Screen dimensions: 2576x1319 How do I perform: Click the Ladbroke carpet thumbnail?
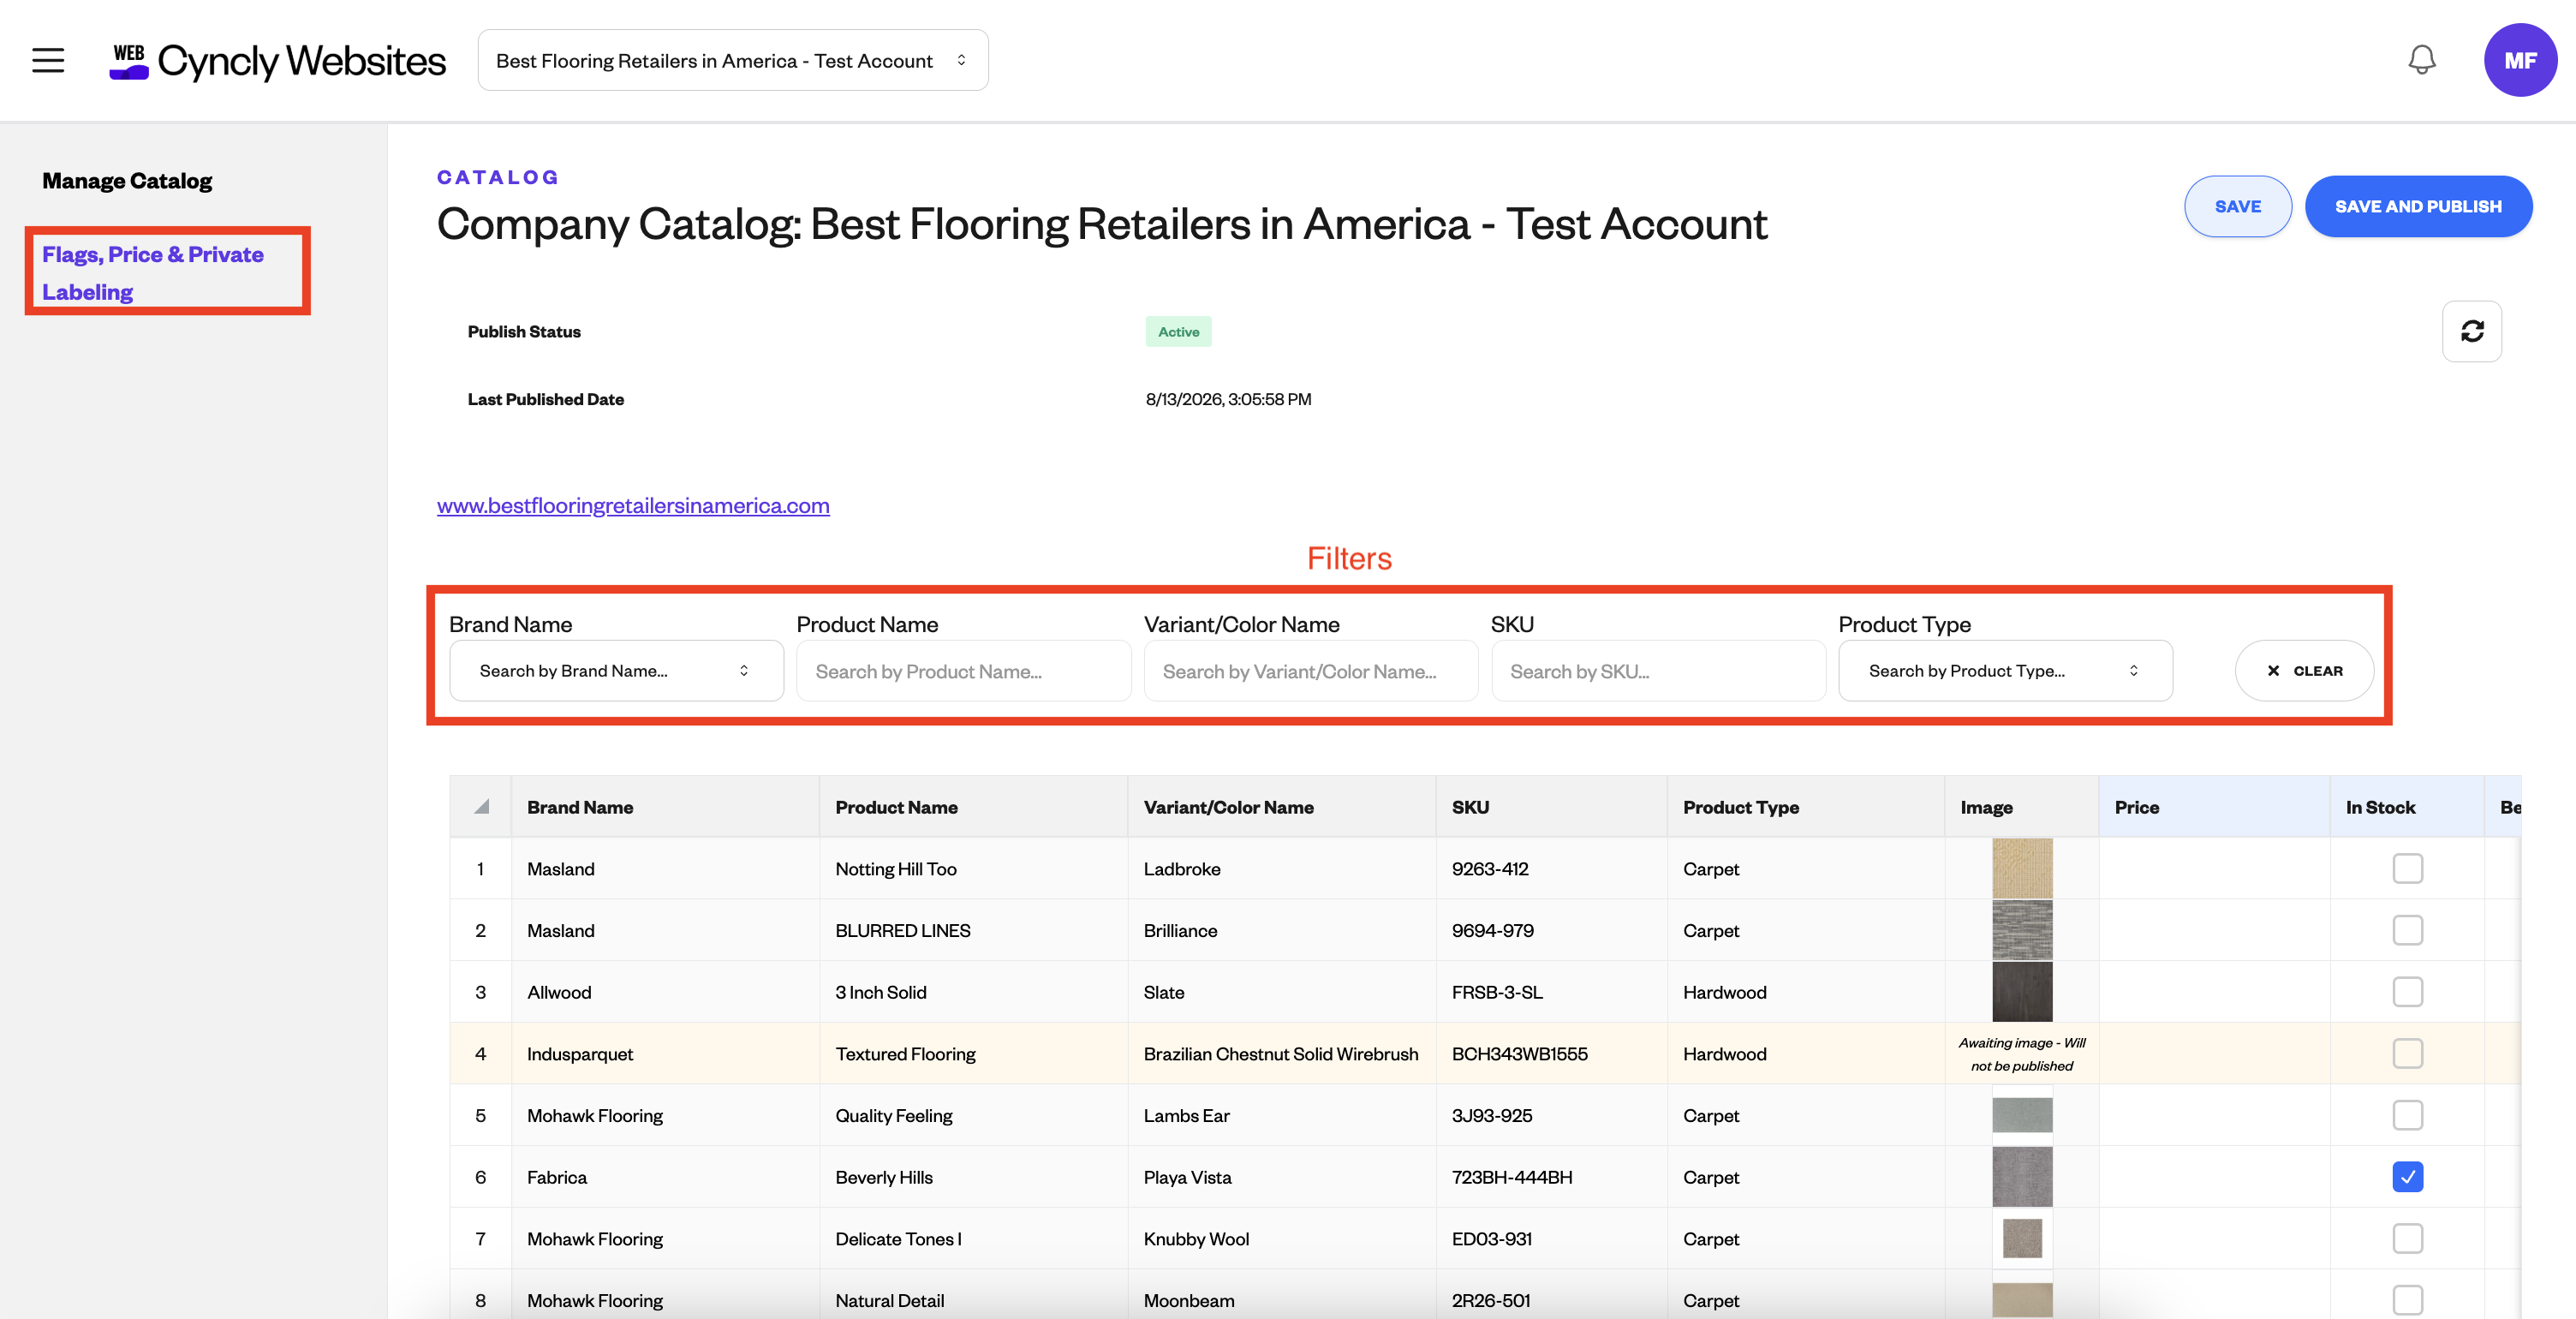point(2021,868)
